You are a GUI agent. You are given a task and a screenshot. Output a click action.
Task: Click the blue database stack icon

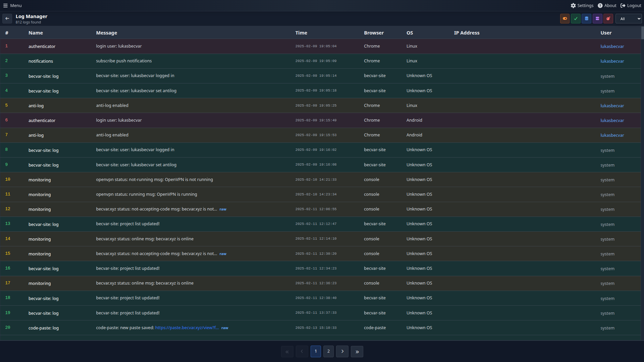point(586,19)
